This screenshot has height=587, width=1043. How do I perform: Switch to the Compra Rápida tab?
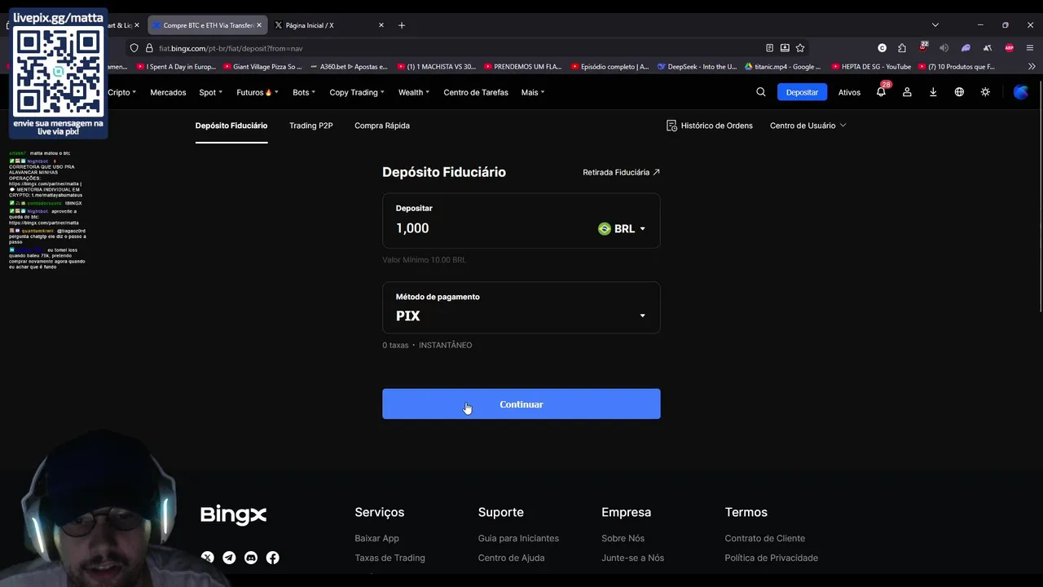point(382,126)
